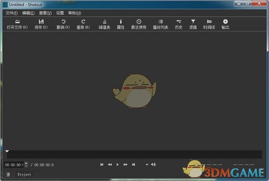The width and height of the screenshot is (269, 181).
Task: Open the 播放列表 (Playlist) panel
Action: (x=161, y=24)
